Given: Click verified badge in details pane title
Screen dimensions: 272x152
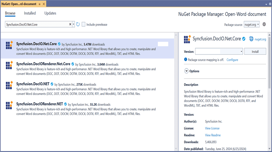Looking at the screenshot, I should (x=244, y=39).
